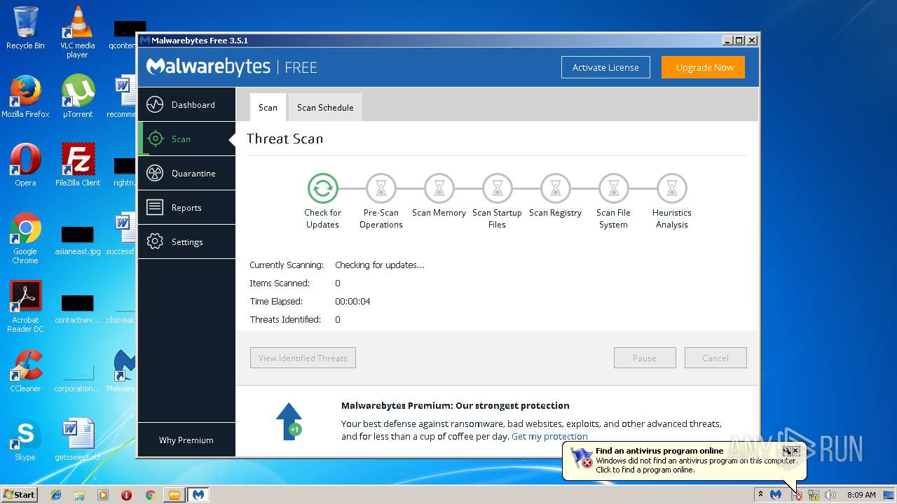Click the Settings gear icon
This screenshot has height=504, width=897.
click(155, 242)
